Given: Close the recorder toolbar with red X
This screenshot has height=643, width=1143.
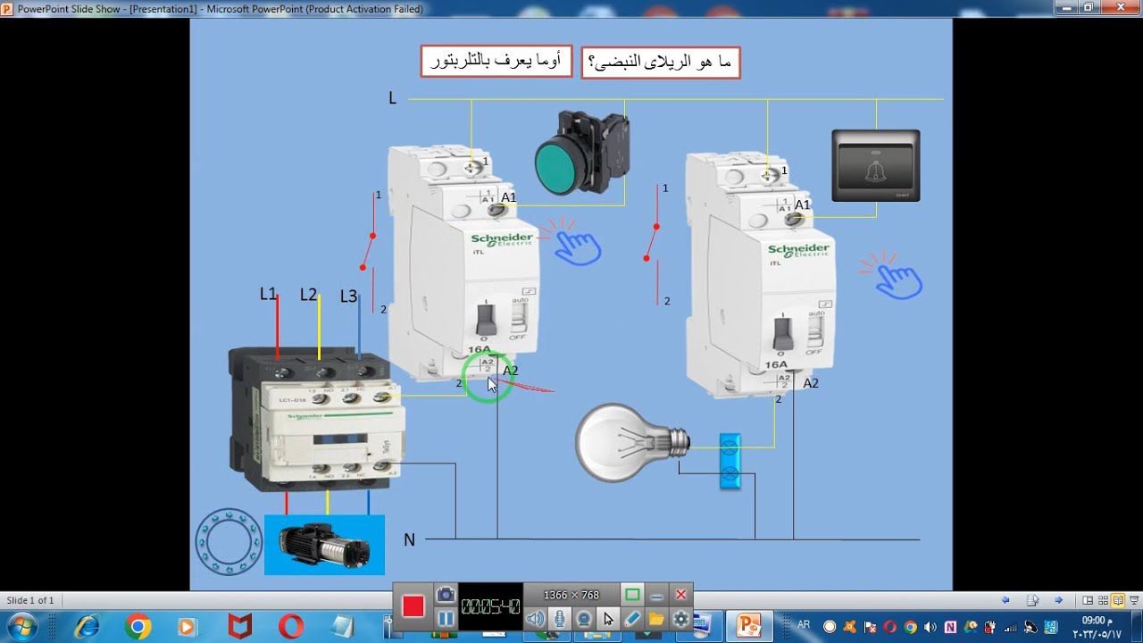Looking at the screenshot, I should click(x=680, y=595).
